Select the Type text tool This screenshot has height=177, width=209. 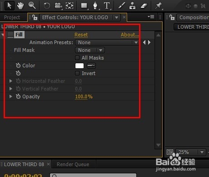click(x=107, y=6)
